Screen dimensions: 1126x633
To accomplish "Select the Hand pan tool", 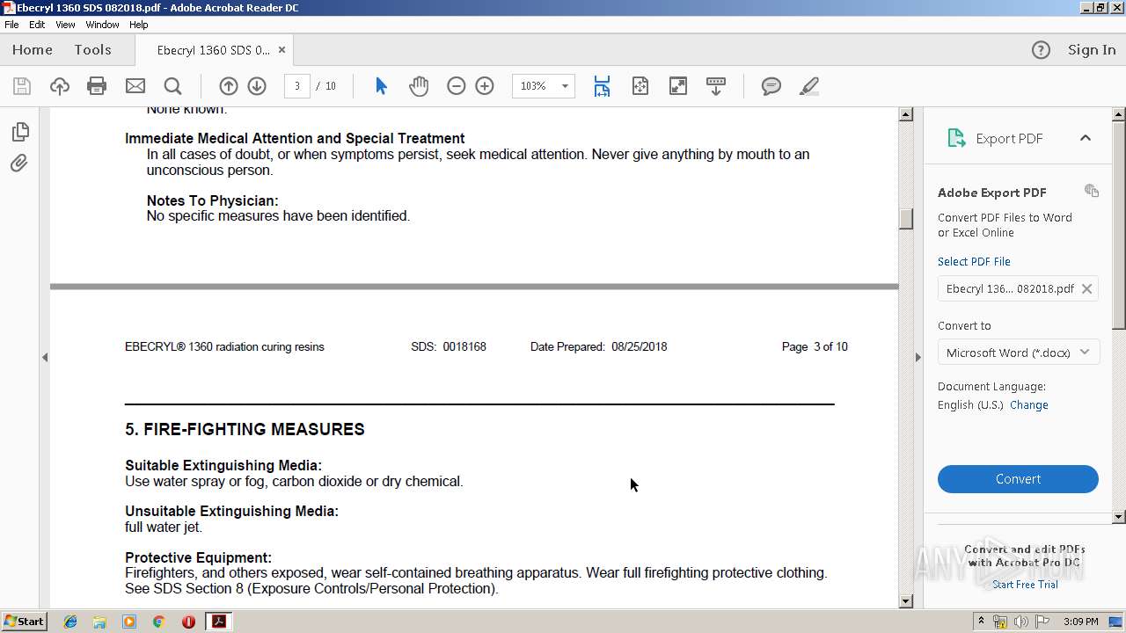I will click(x=419, y=86).
